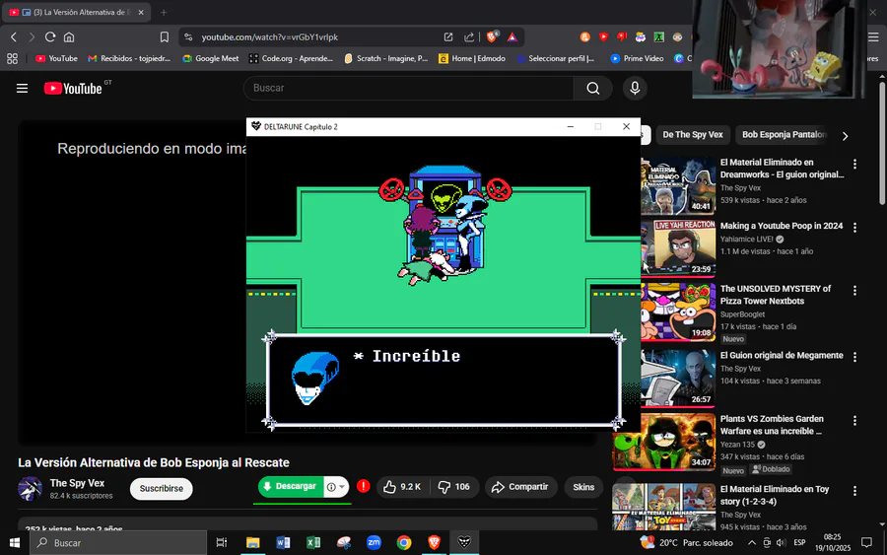The height and width of the screenshot is (555, 887).
Task: Start voice search with the microphone
Action: (635, 89)
